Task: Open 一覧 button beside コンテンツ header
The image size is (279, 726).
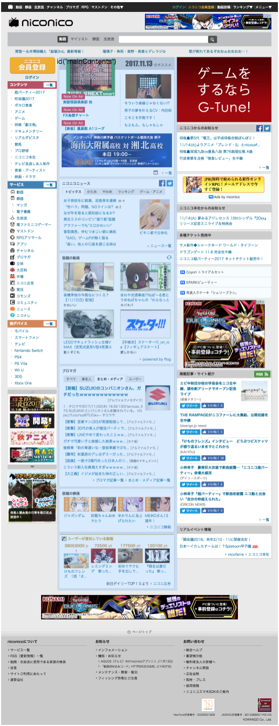Action: click(49, 85)
